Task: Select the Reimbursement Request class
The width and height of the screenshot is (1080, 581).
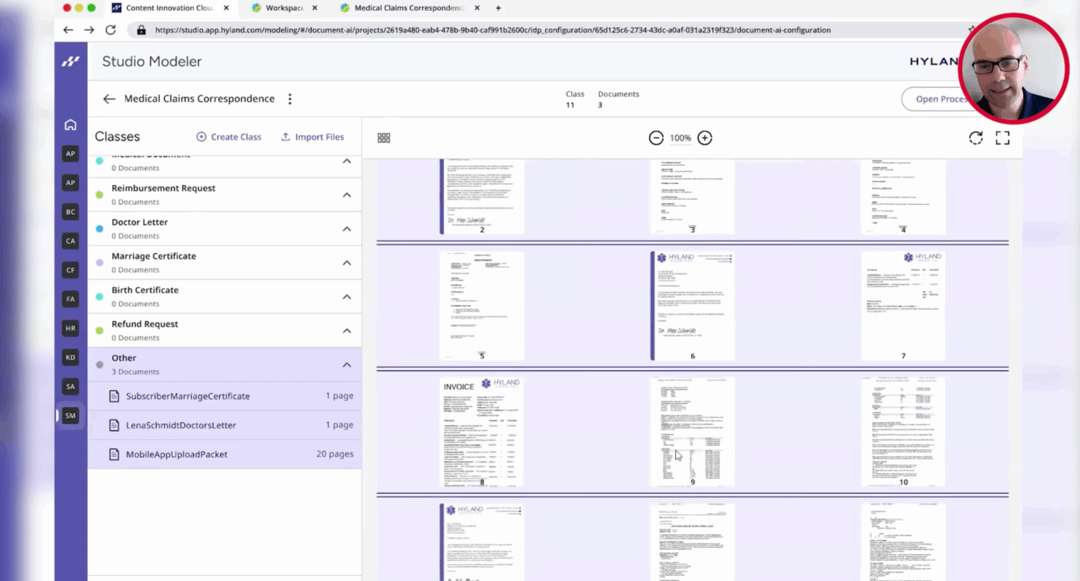Action: point(225,195)
